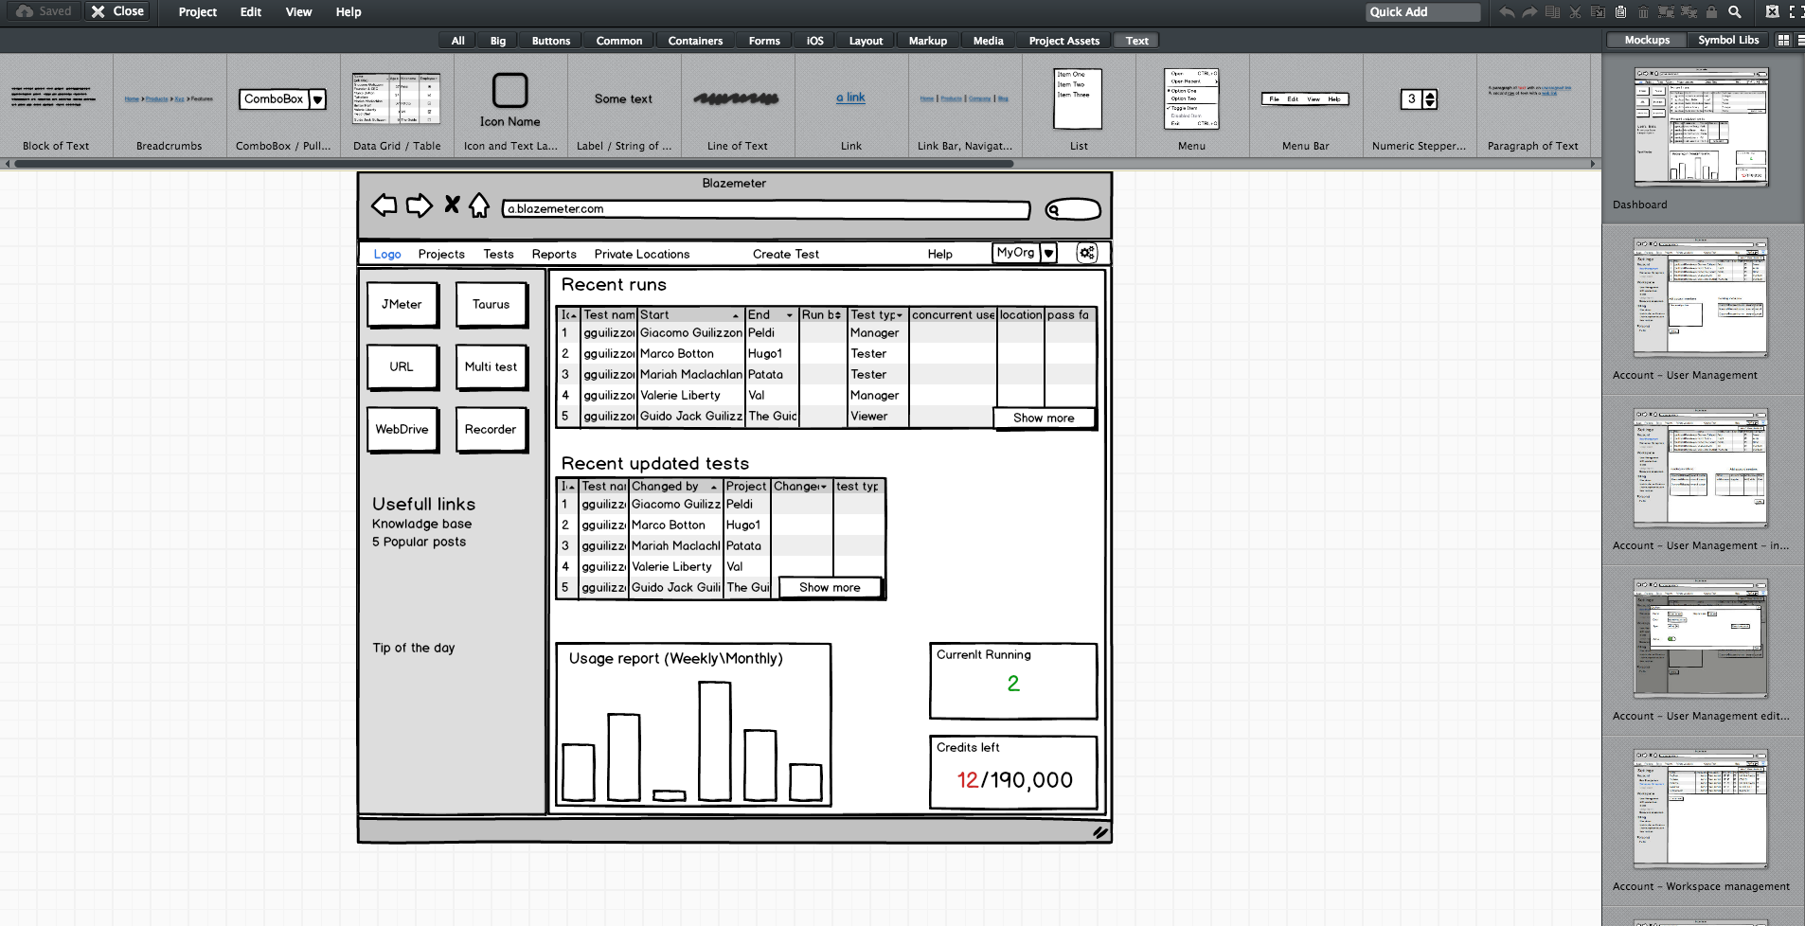Viewport: 1805px width, 926px height.
Task: Select the X stop icon in the mockup browser
Action: (x=452, y=205)
